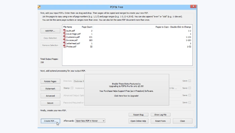
Task: Click the PDFtk app icon in title bar
Action: 39,7
